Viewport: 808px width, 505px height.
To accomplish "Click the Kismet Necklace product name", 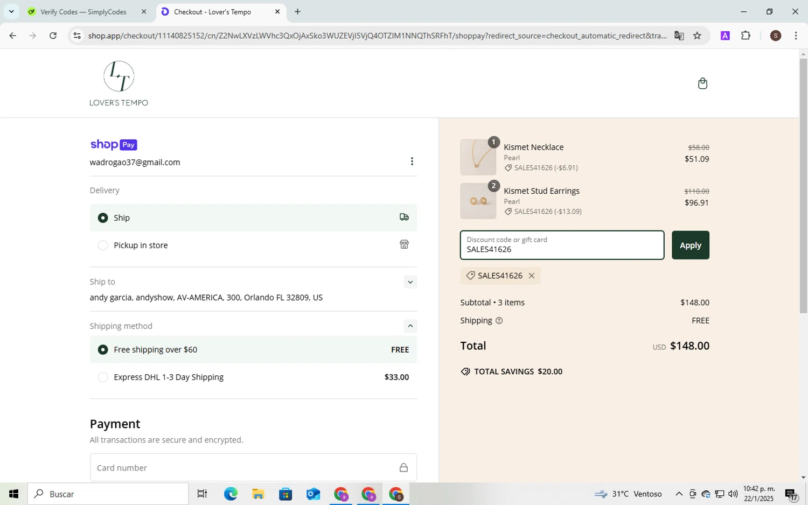I will (534, 147).
